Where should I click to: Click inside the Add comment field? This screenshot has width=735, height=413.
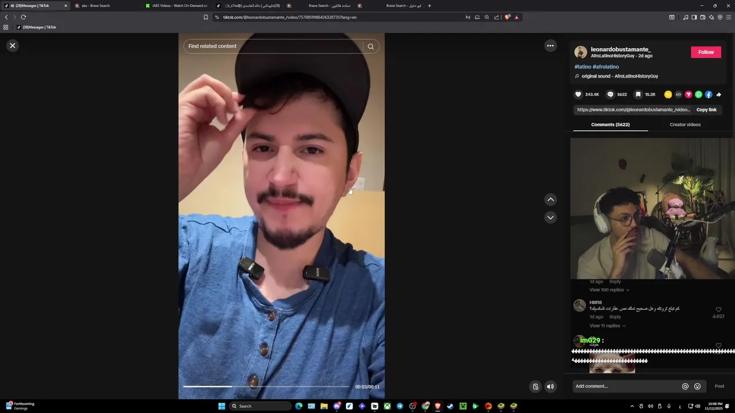626,386
